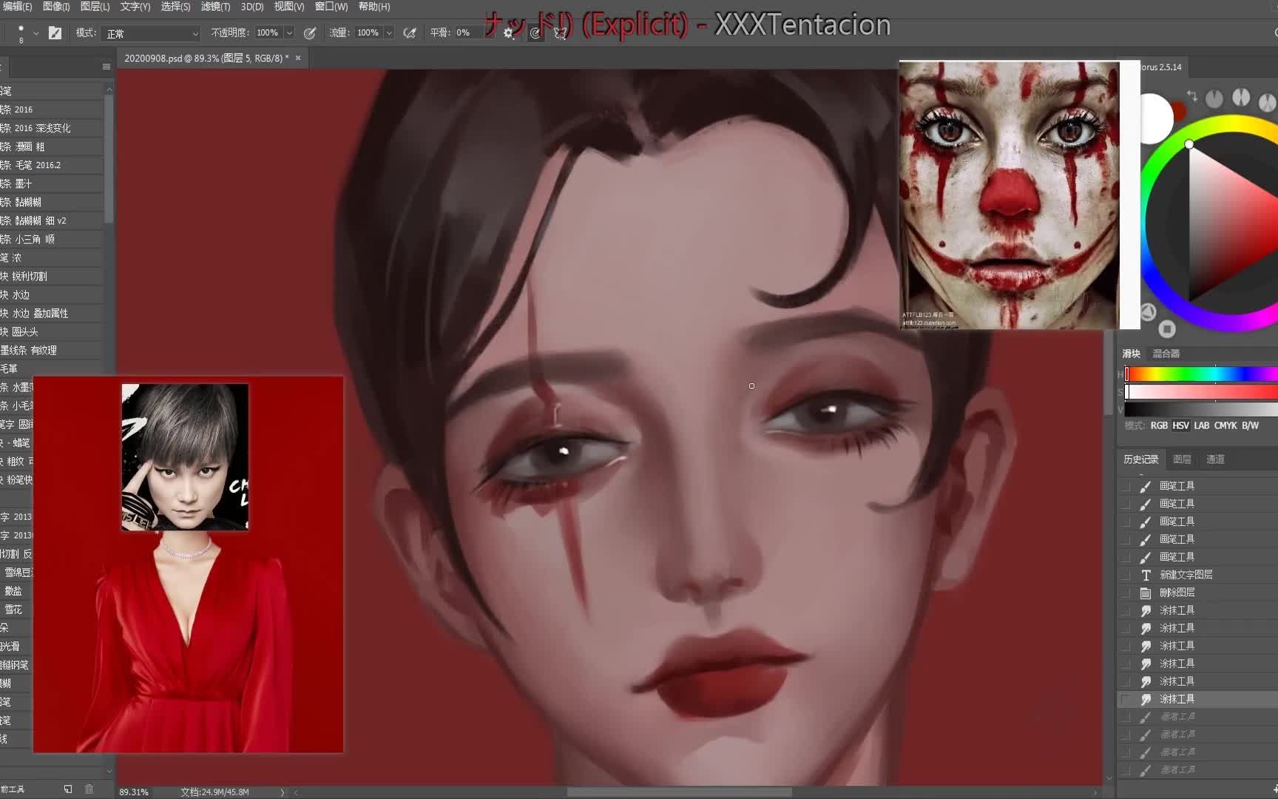This screenshot has height=799, width=1278.
Task: Close the 20200908.psd document tab
Action: pos(298,58)
